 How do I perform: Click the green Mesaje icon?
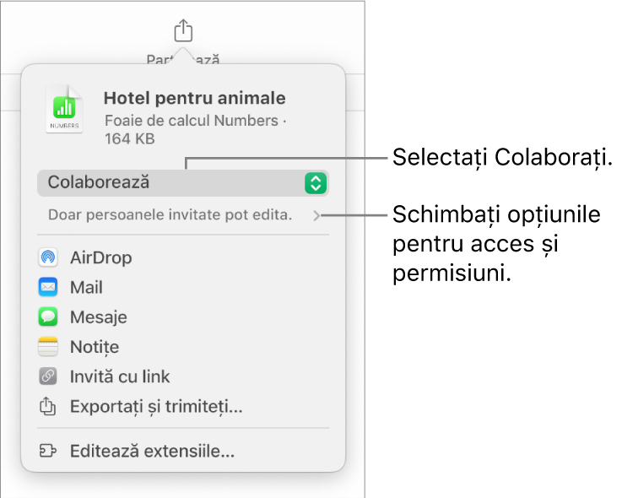[x=48, y=317]
